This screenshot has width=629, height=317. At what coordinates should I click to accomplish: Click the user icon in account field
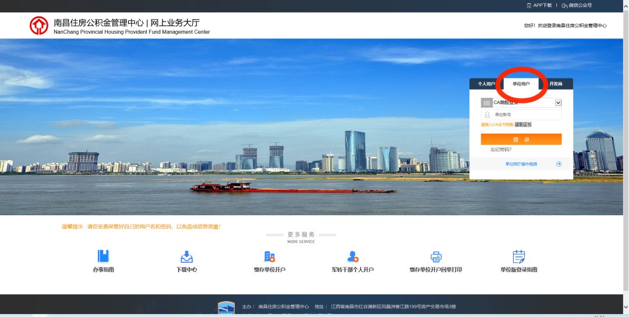487,115
